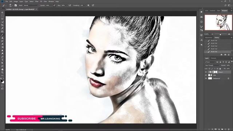Open the Filter menu

37,1
